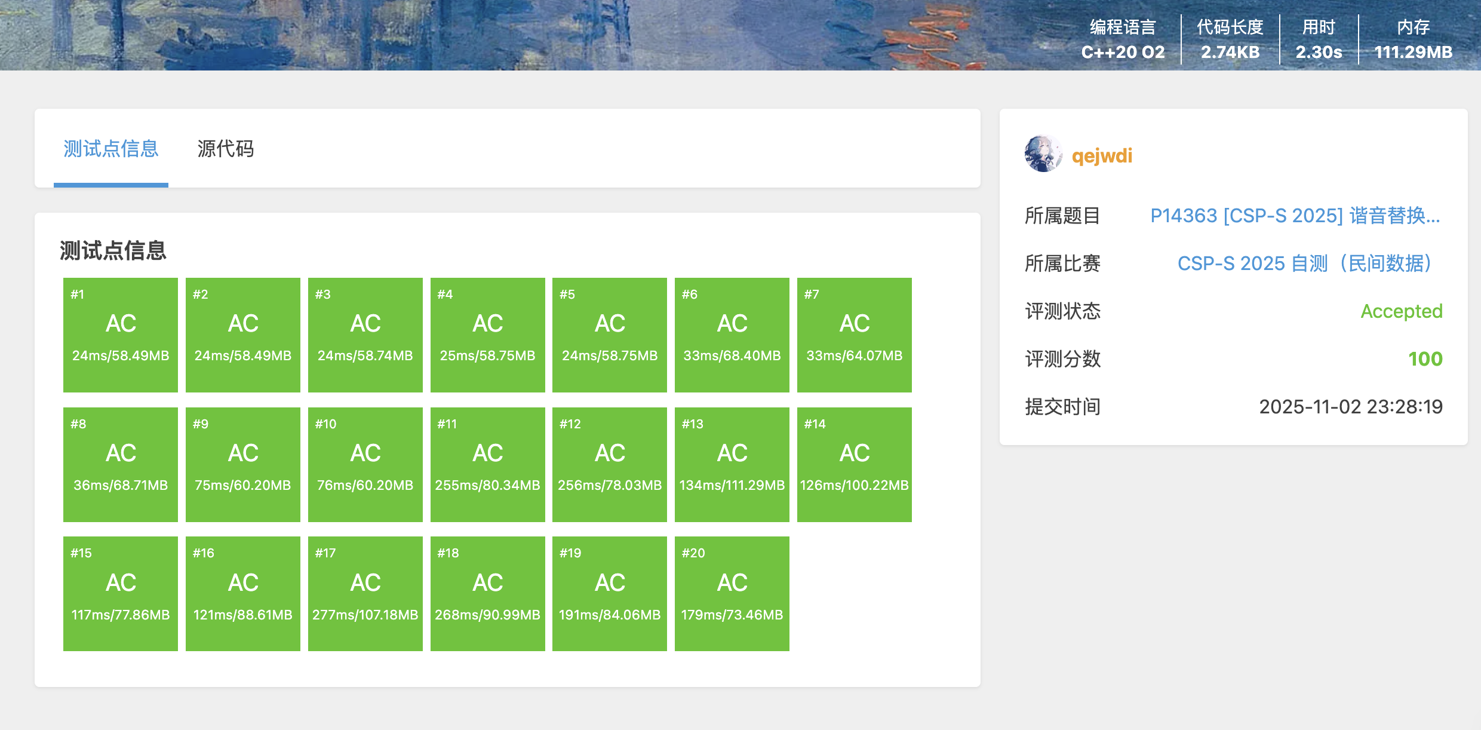This screenshot has width=1481, height=730.
Task: Click test case #3 with 24ms/58.74MB
Action: point(365,335)
